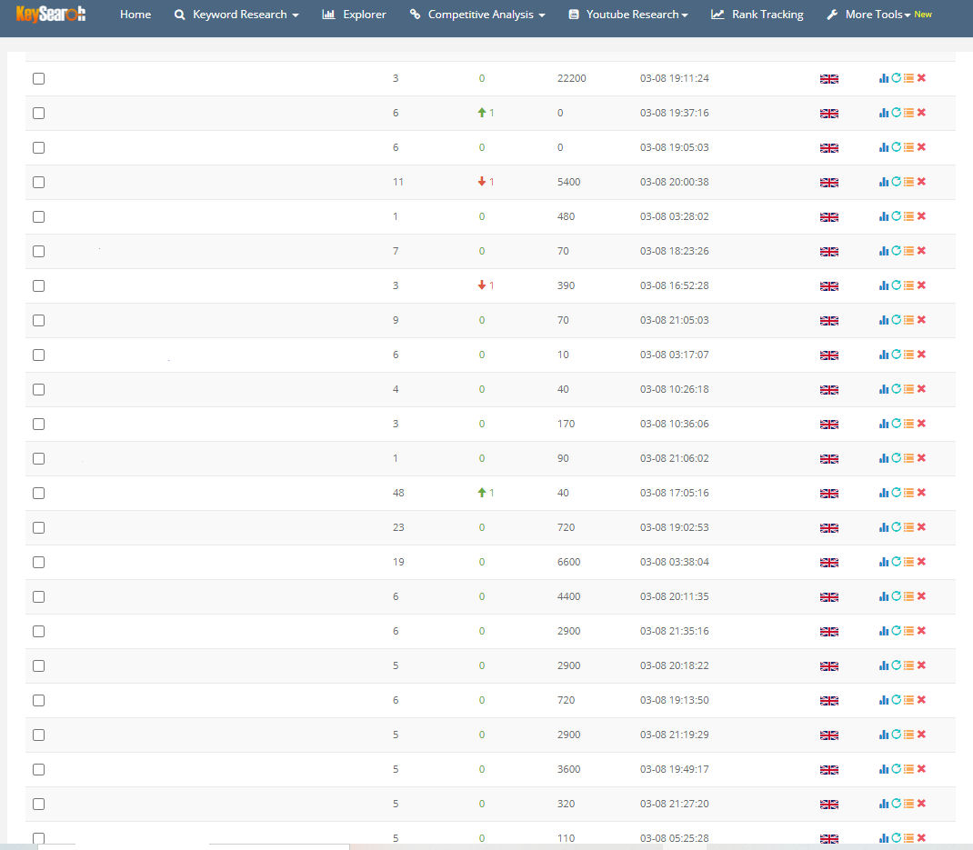Image resolution: width=973 pixels, height=850 pixels.
Task: Click the green up arrow in row 03-08 19:37:16
Action: [482, 113]
